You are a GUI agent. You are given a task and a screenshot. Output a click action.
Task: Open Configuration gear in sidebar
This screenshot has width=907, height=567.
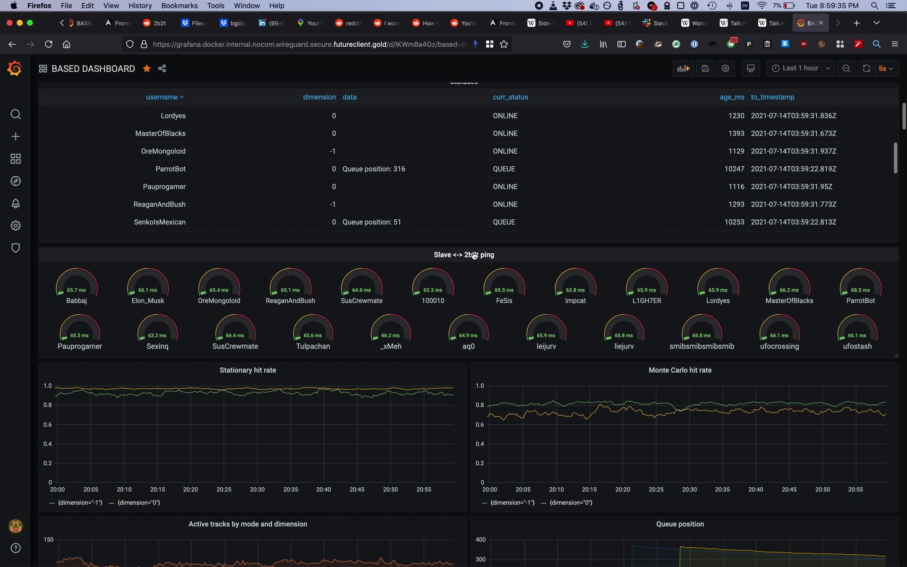tap(16, 225)
